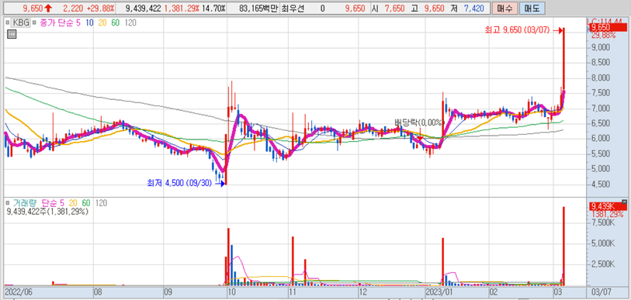Click the 매수 (buy) button

coord(504,8)
